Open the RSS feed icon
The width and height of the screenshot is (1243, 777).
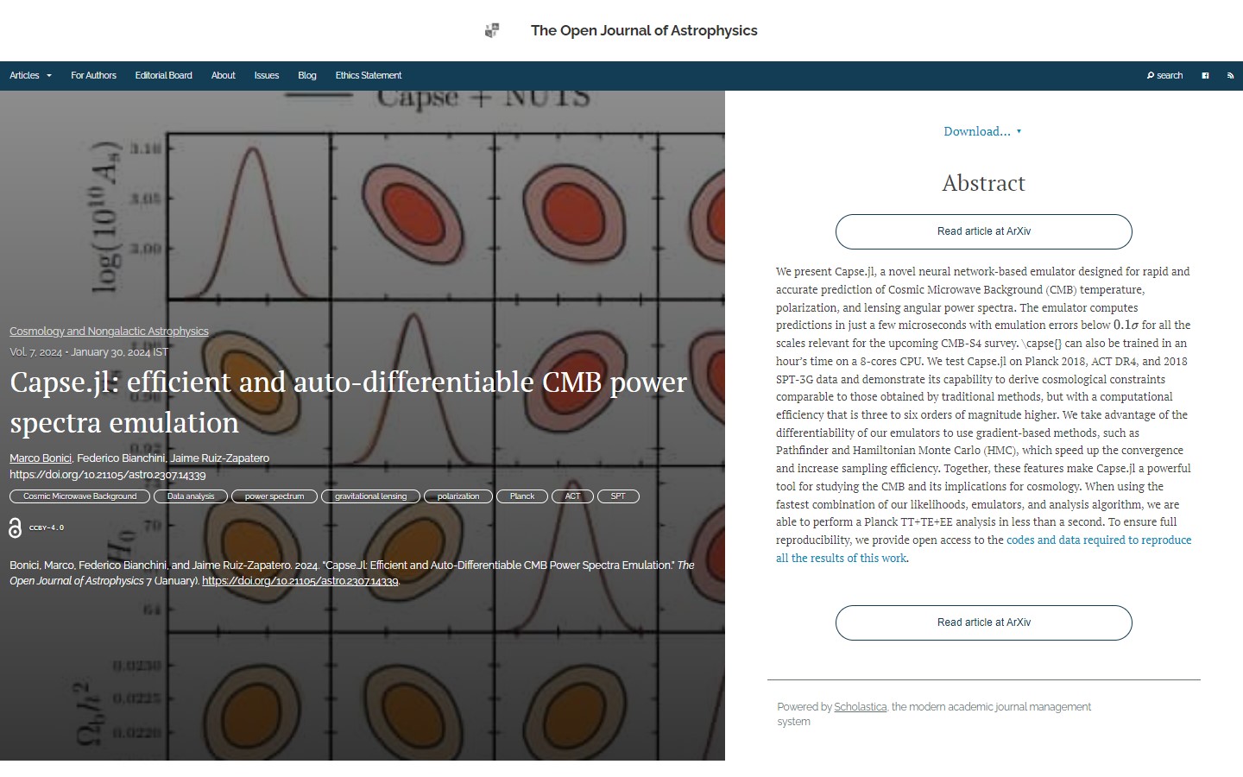(1230, 76)
